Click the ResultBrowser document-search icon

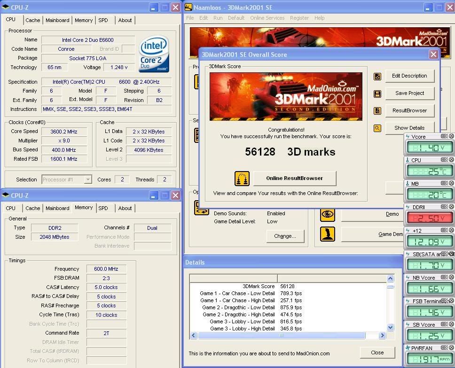377,110
